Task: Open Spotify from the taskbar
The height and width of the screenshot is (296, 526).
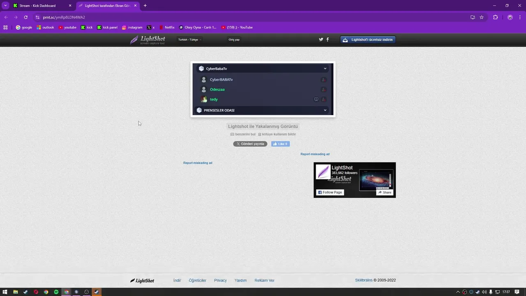Action: [x=56, y=292]
